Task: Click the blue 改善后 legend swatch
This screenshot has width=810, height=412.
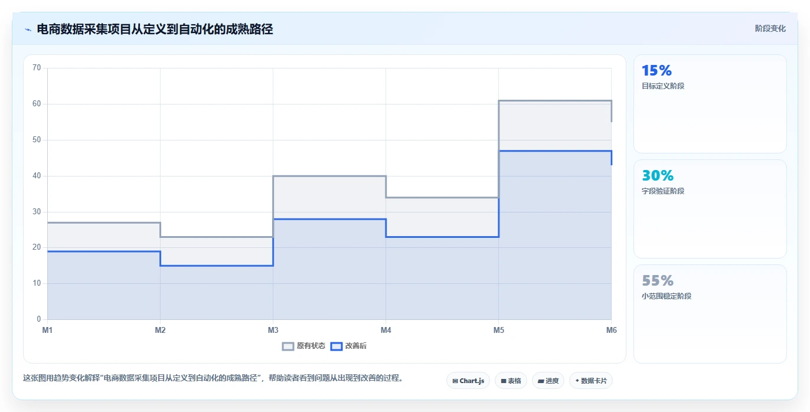Action: 336,346
